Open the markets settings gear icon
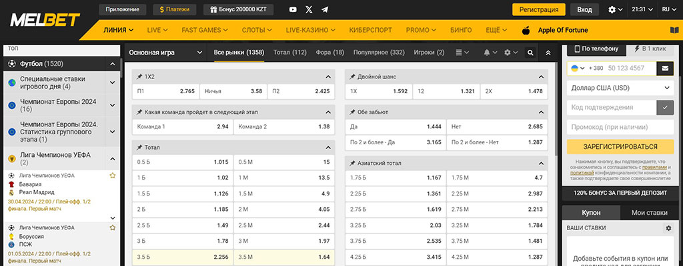 pos(507,53)
